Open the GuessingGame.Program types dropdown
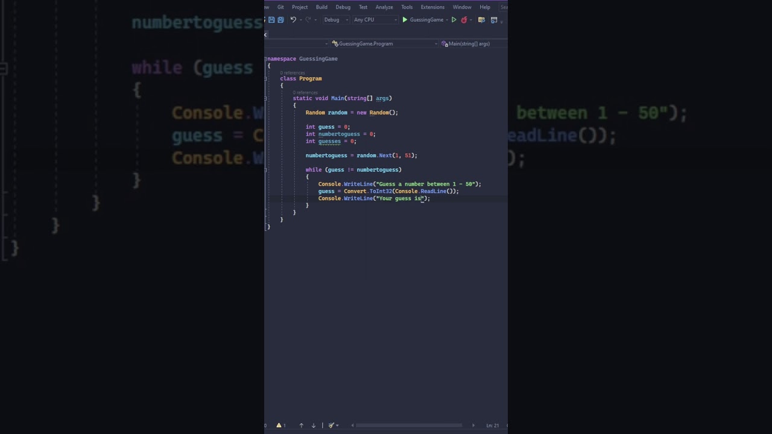The image size is (772, 434). 385,44
